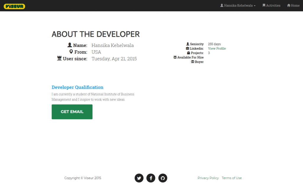Open the Terms of Use link
The height and width of the screenshot is (188, 303).
(231, 178)
